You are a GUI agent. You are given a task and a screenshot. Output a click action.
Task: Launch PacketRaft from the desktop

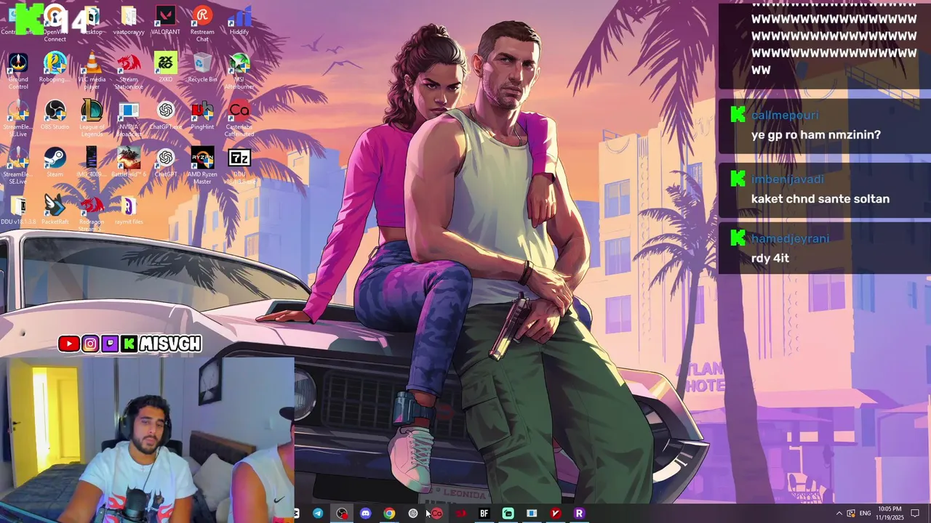coord(55,211)
